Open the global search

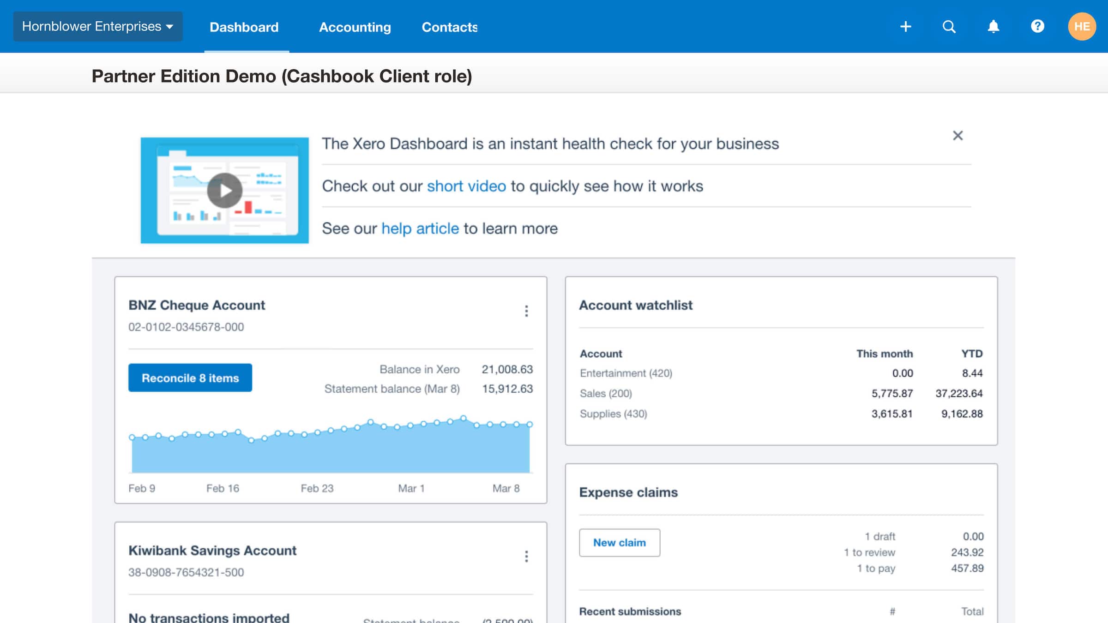(949, 26)
